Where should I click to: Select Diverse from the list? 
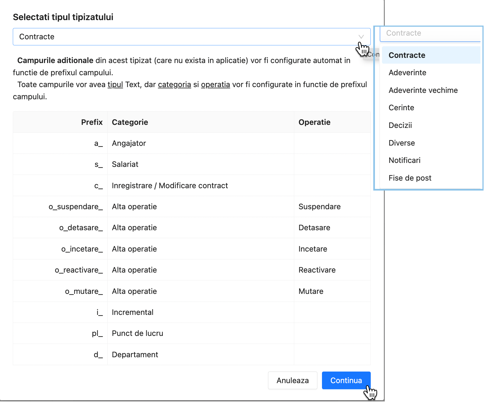click(431, 143)
